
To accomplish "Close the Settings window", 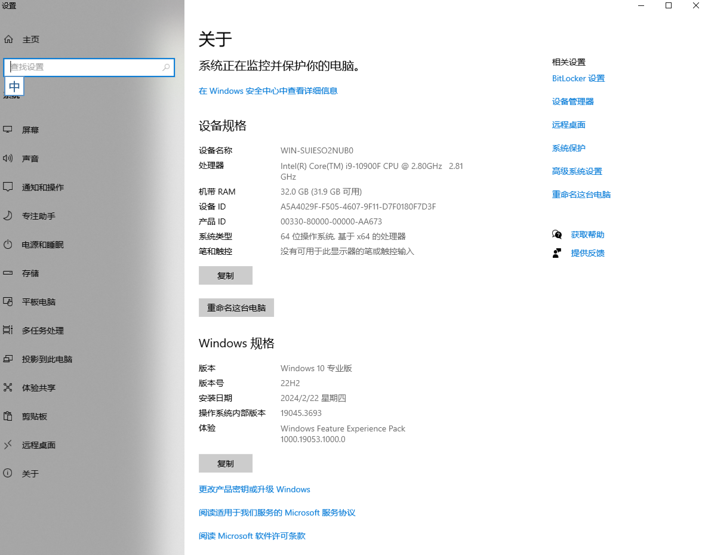I will point(695,5).
